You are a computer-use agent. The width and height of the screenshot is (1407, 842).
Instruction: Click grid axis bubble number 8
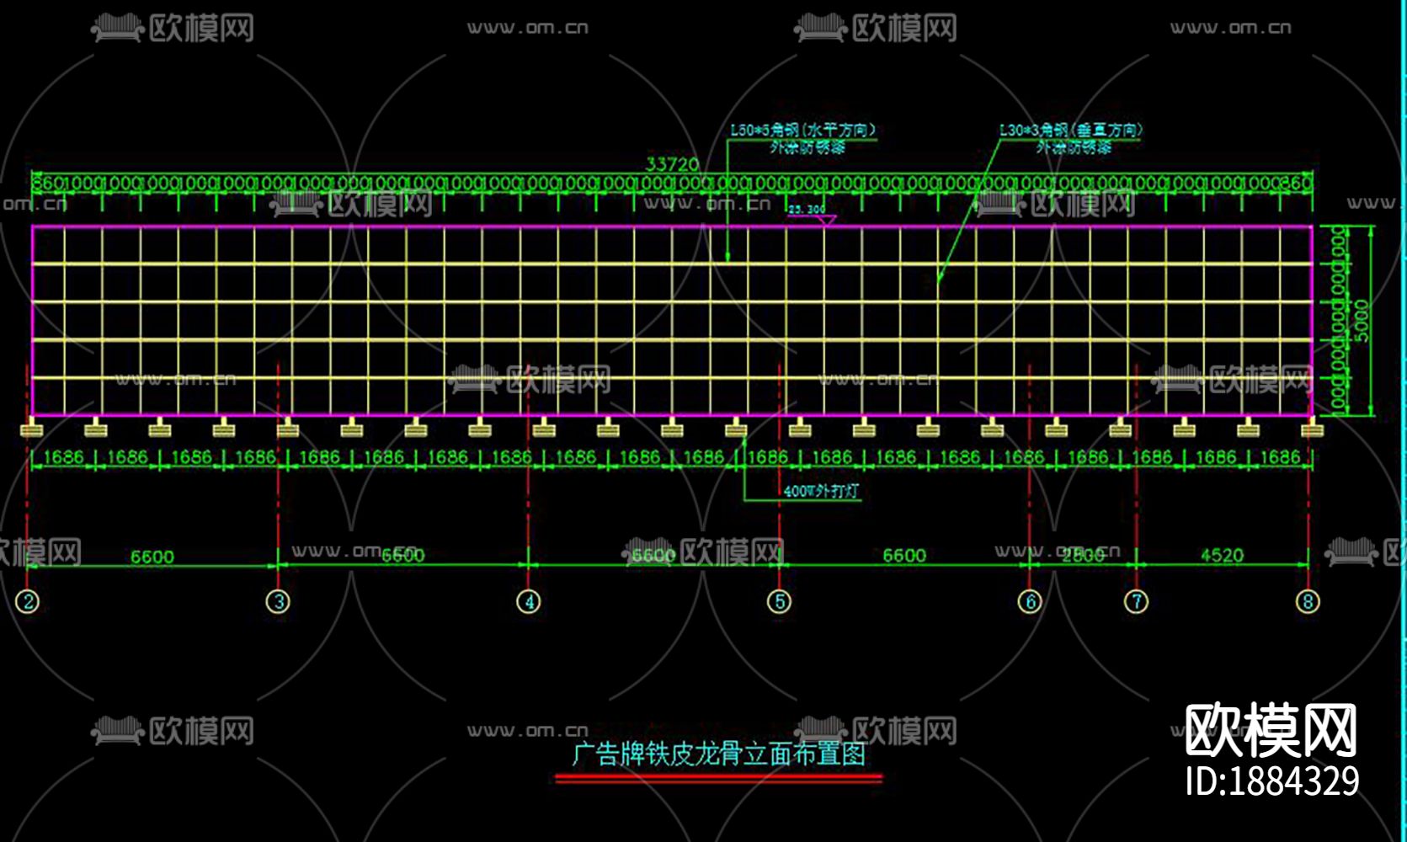coord(1308,601)
